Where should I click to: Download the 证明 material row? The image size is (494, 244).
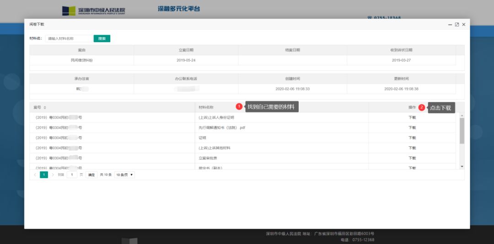point(412,138)
